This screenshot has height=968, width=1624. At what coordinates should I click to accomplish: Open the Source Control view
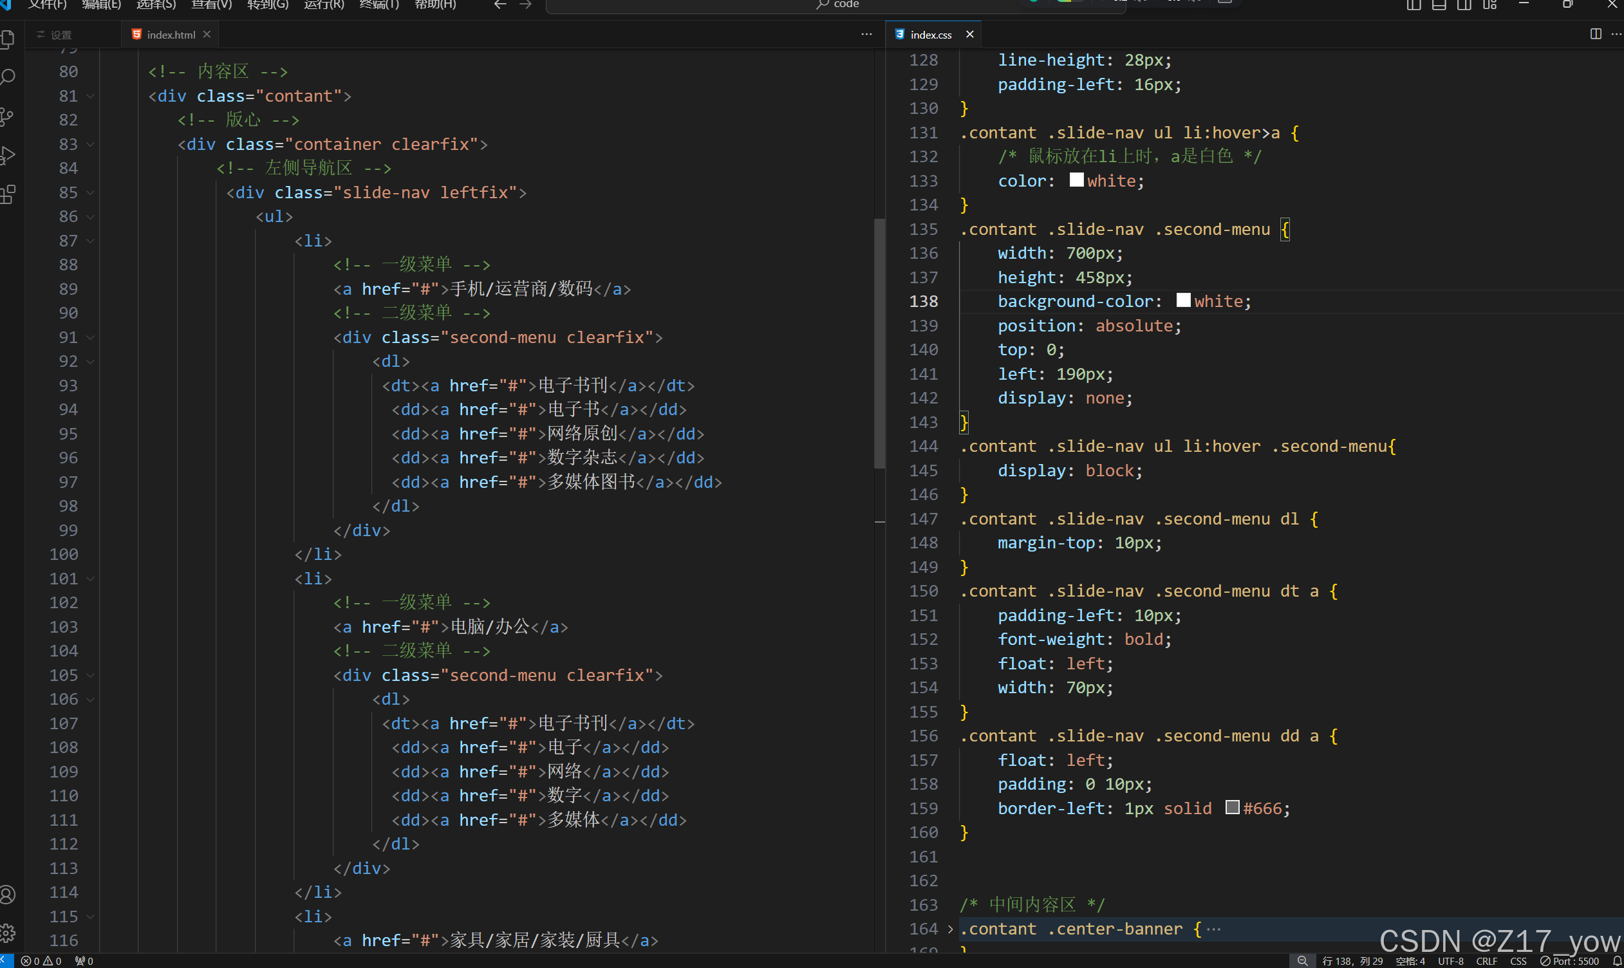pyautogui.click(x=8, y=116)
